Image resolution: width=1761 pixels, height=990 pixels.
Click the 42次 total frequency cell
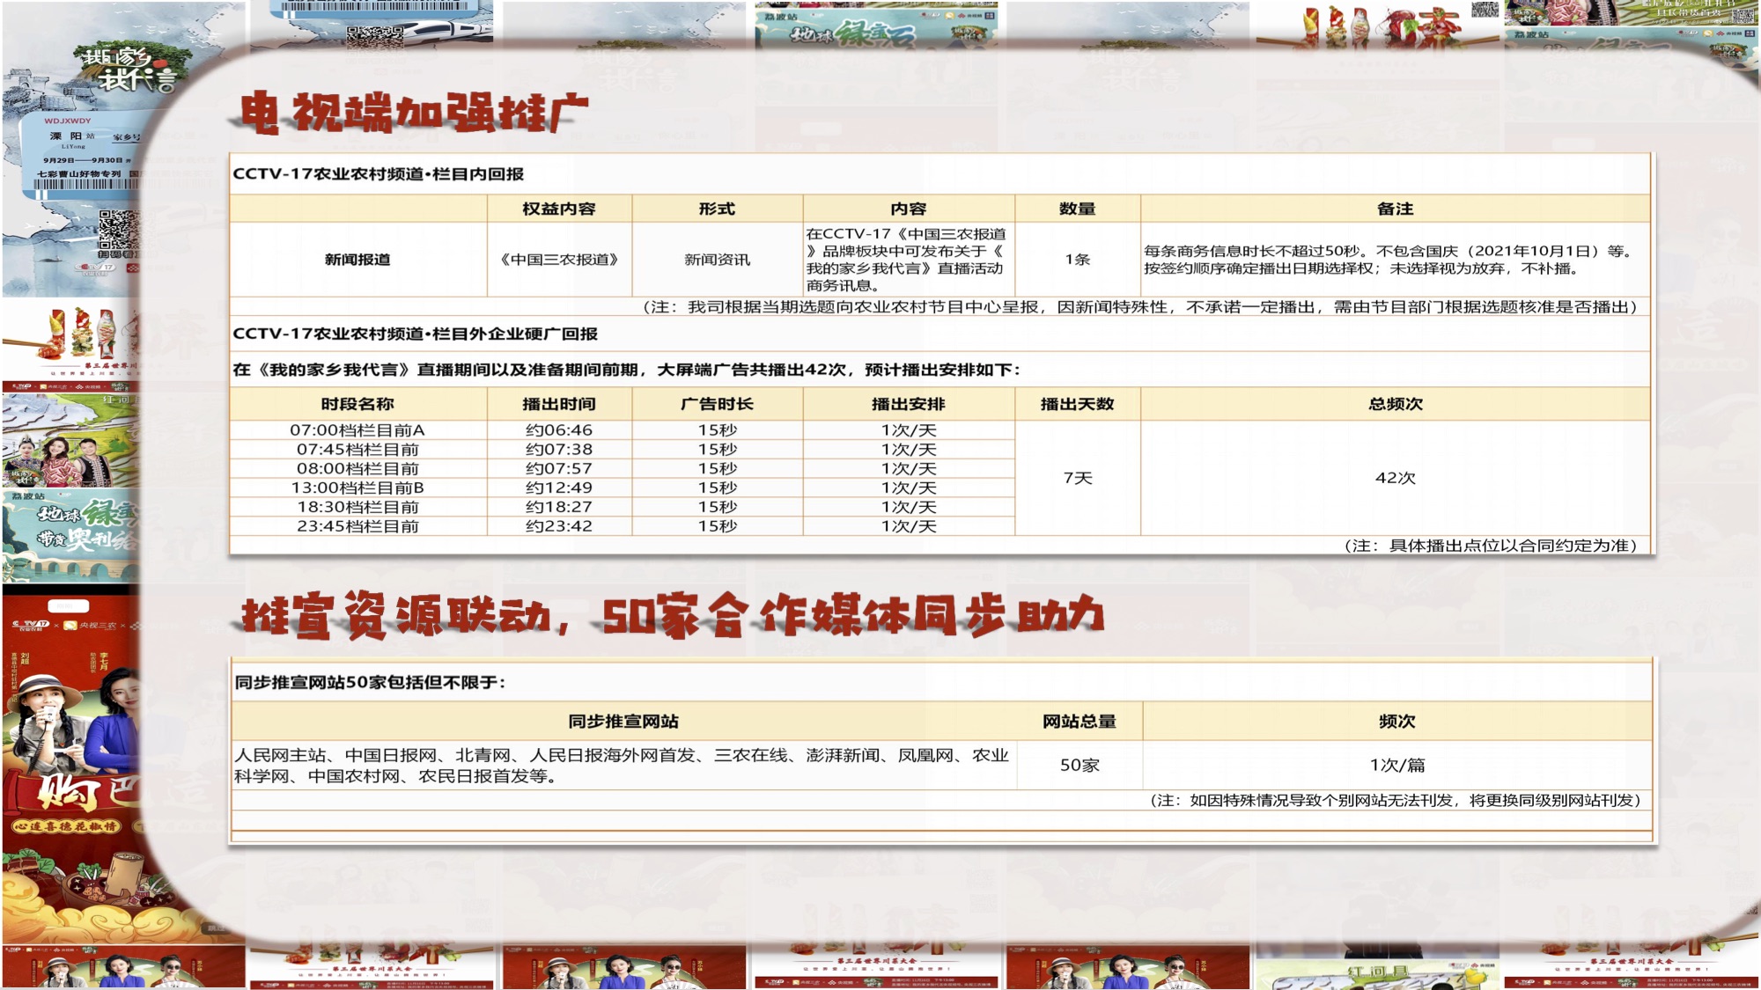[1395, 478]
